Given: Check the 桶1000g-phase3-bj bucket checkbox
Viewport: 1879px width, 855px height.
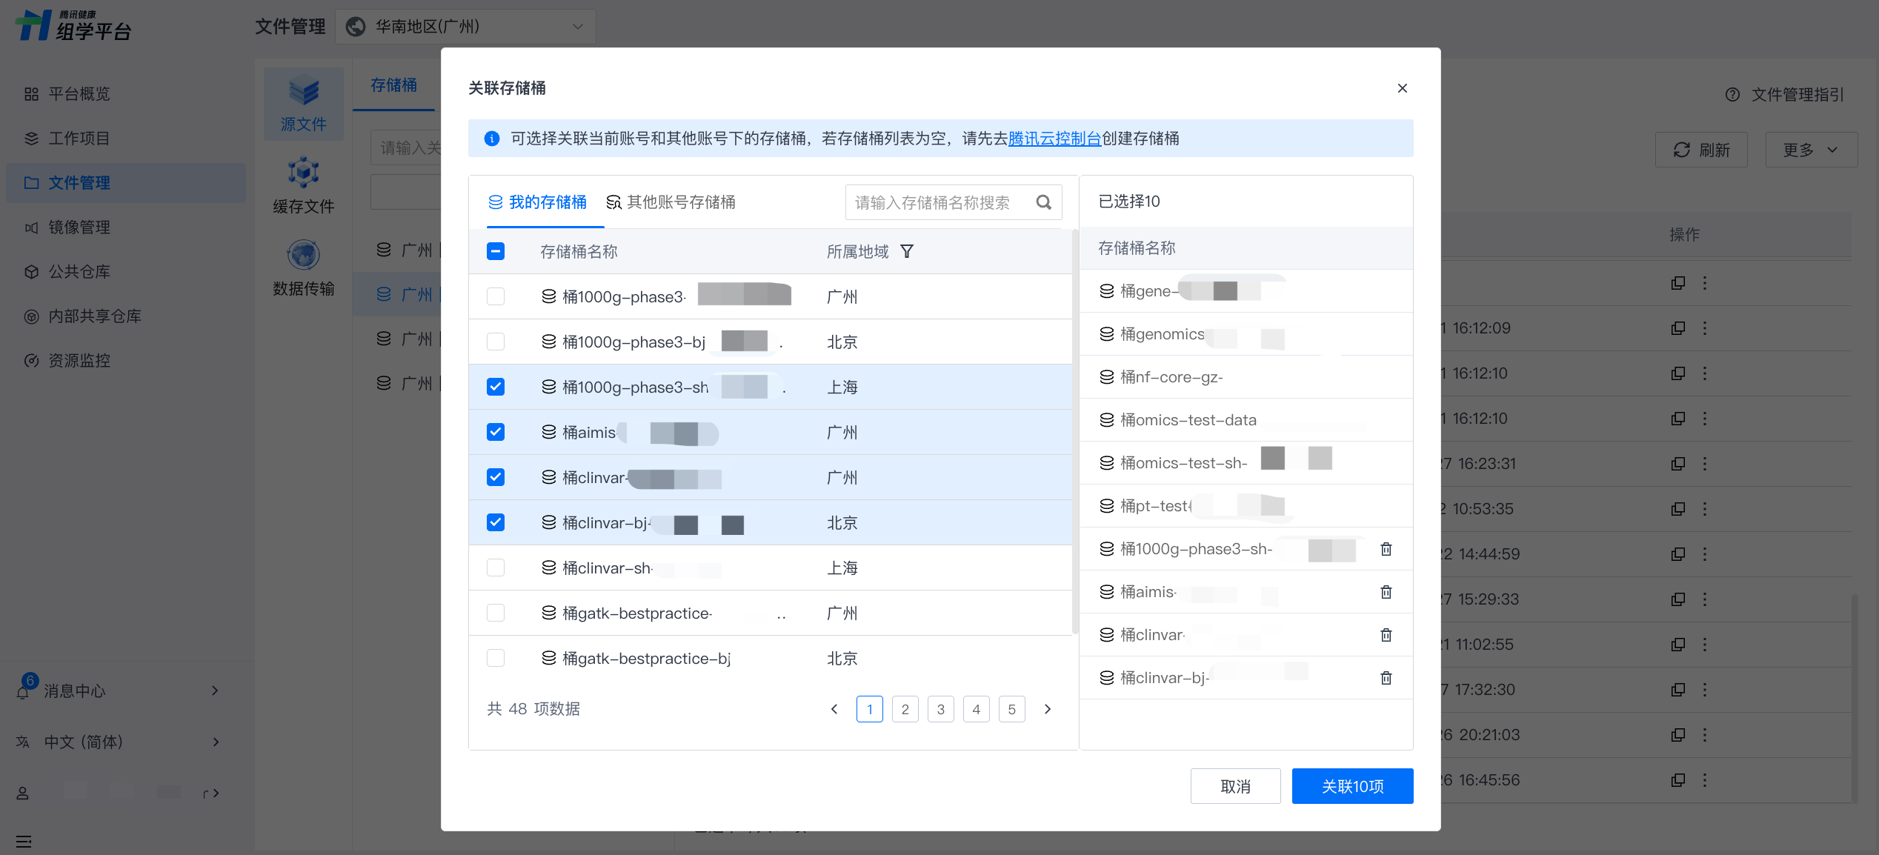Looking at the screenshot, I should pyautogui.click(x=496, y=342).
